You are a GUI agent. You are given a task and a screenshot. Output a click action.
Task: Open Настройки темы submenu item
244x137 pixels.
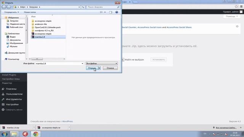(11, 79)
